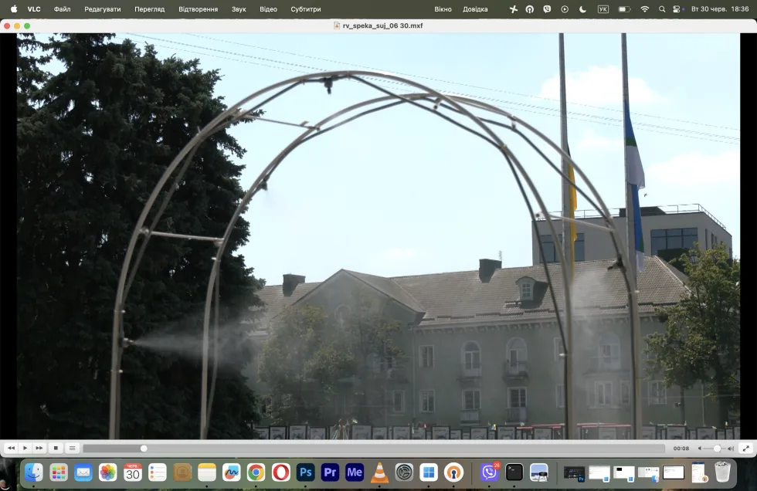This screenshot has width=757, height=491.
Task: Toggle the playlist view button
Action: pos(72,448)
